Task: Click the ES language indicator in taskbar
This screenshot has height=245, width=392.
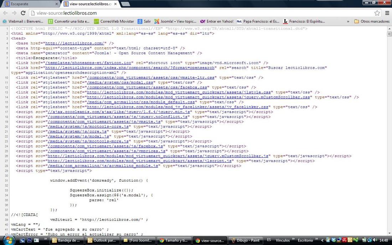Action: tap(269, 240)
